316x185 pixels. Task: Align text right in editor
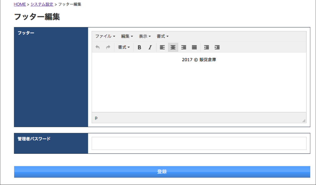184,47
